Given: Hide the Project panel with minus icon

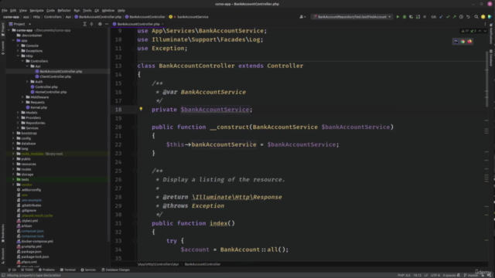Looking at the screenshot, I should tap(107, 24).
